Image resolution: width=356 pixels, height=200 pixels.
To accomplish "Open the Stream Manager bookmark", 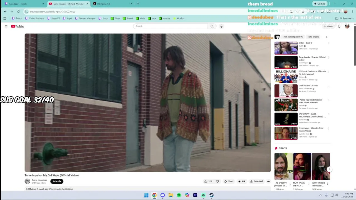I will pyautogui.click(x=85, y=18).
